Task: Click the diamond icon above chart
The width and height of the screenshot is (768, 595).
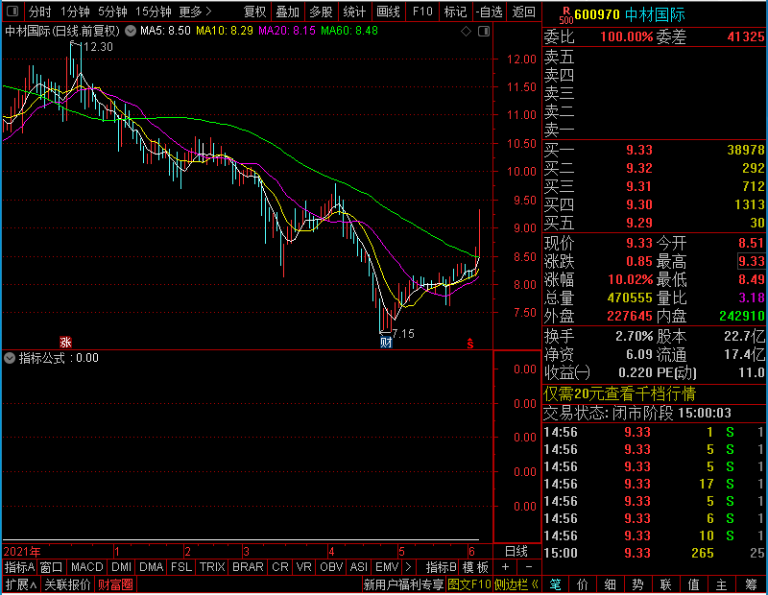Action: (466, 32)
